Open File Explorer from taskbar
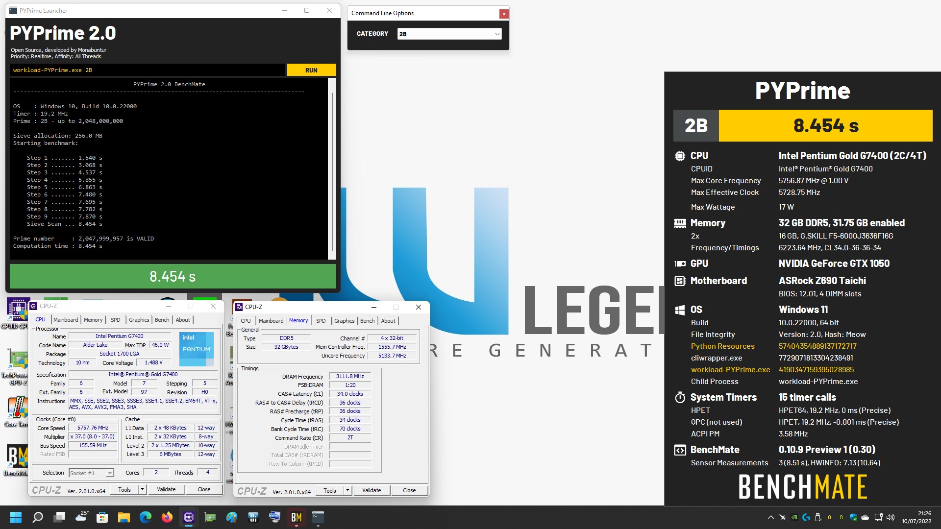Screen dimensions: 941x529 click(124, 517)
